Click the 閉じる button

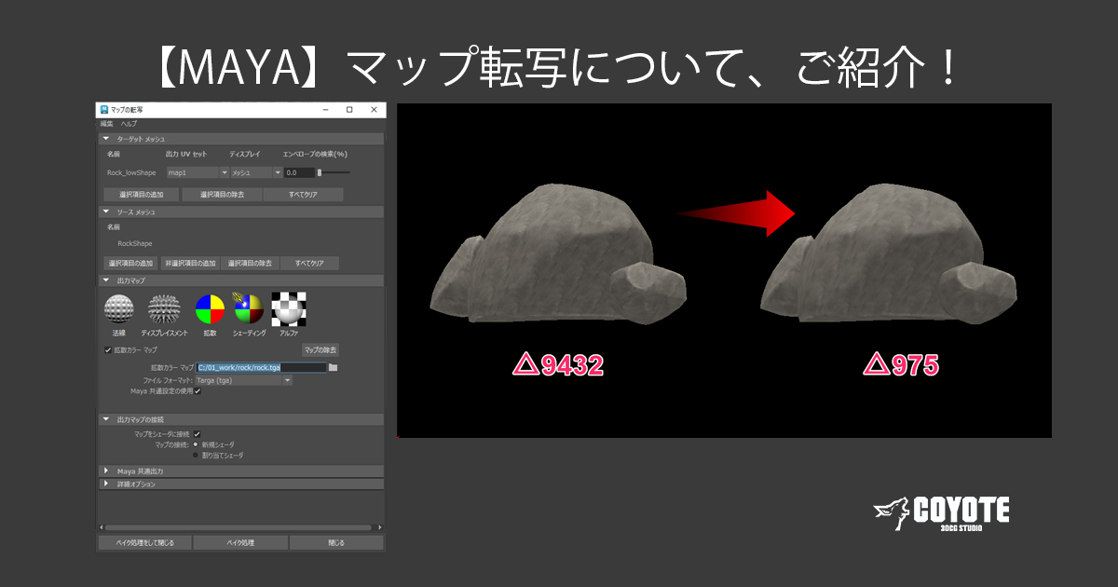click(336, 542)
